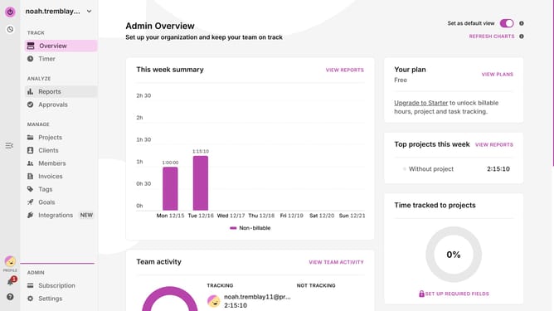Open View Team Activity link

336,262
